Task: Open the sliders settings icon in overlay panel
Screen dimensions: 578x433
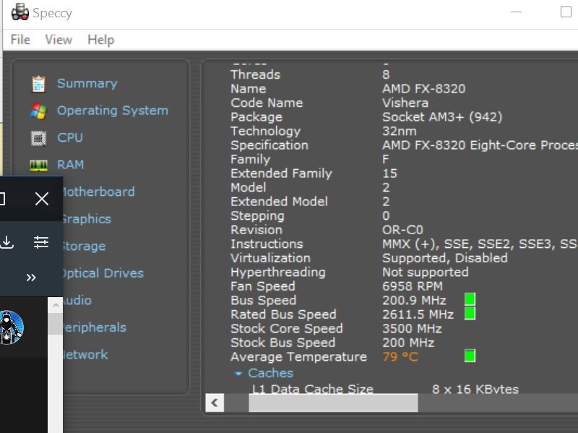Action: 41,242
